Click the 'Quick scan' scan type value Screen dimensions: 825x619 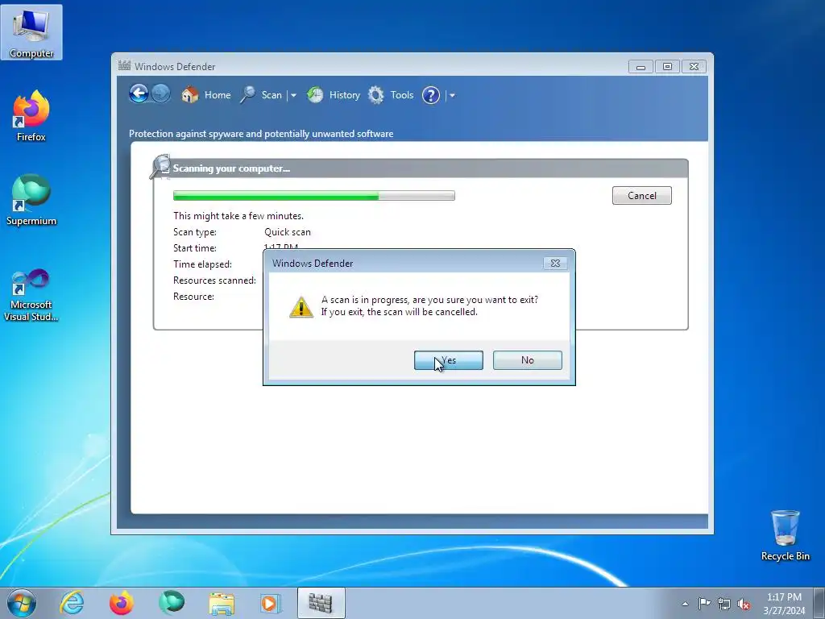tap(288, 232)
